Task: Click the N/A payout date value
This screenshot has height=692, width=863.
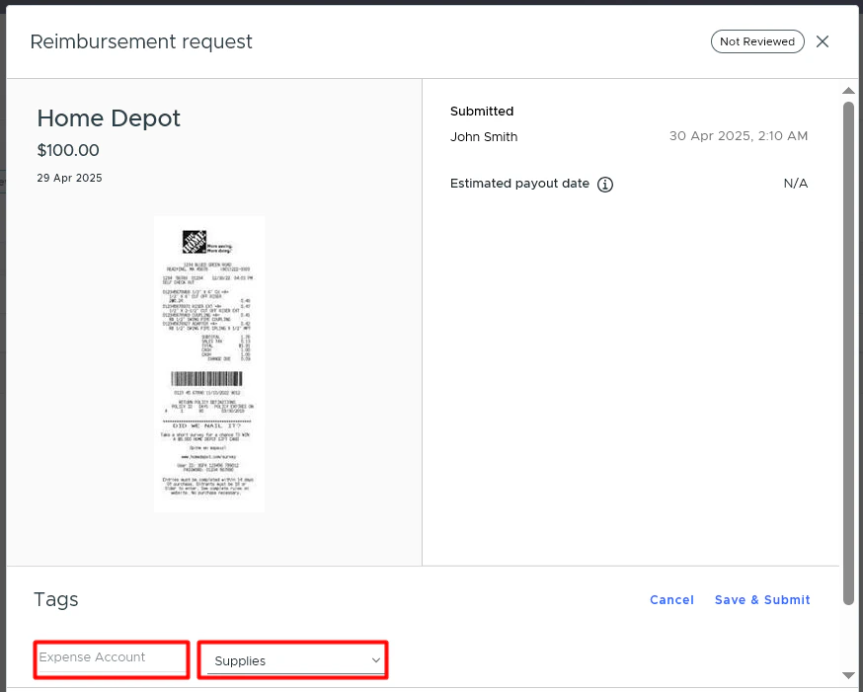Action: [795, 184]
